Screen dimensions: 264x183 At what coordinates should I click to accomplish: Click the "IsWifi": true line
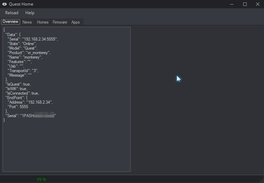click(16, 89)
